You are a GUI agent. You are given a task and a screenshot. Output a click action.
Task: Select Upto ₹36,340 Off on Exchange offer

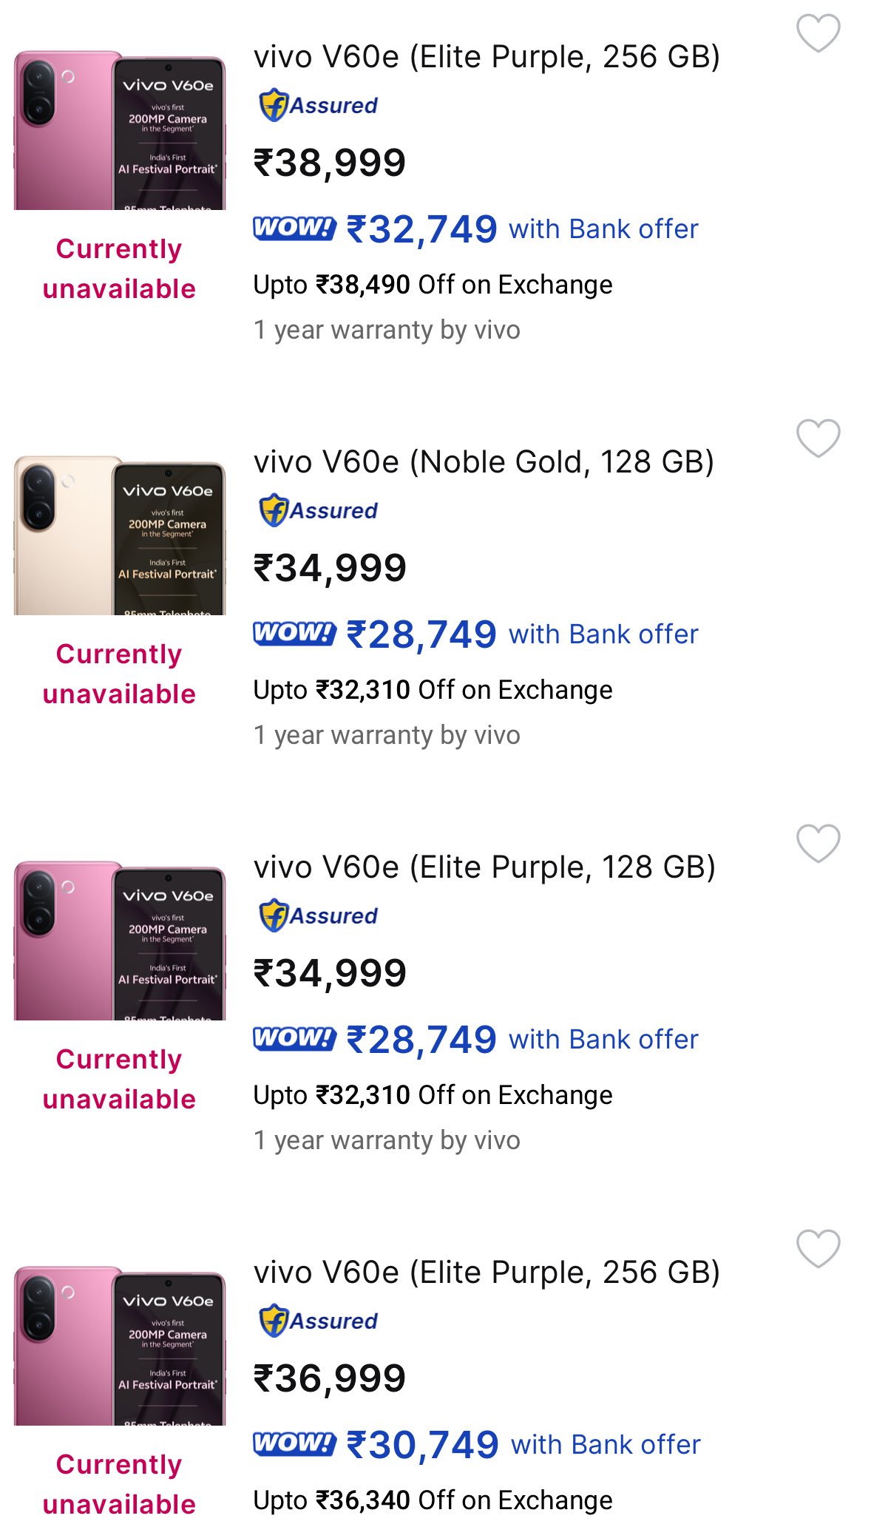pyautogui.click(x=433, y=1500)
